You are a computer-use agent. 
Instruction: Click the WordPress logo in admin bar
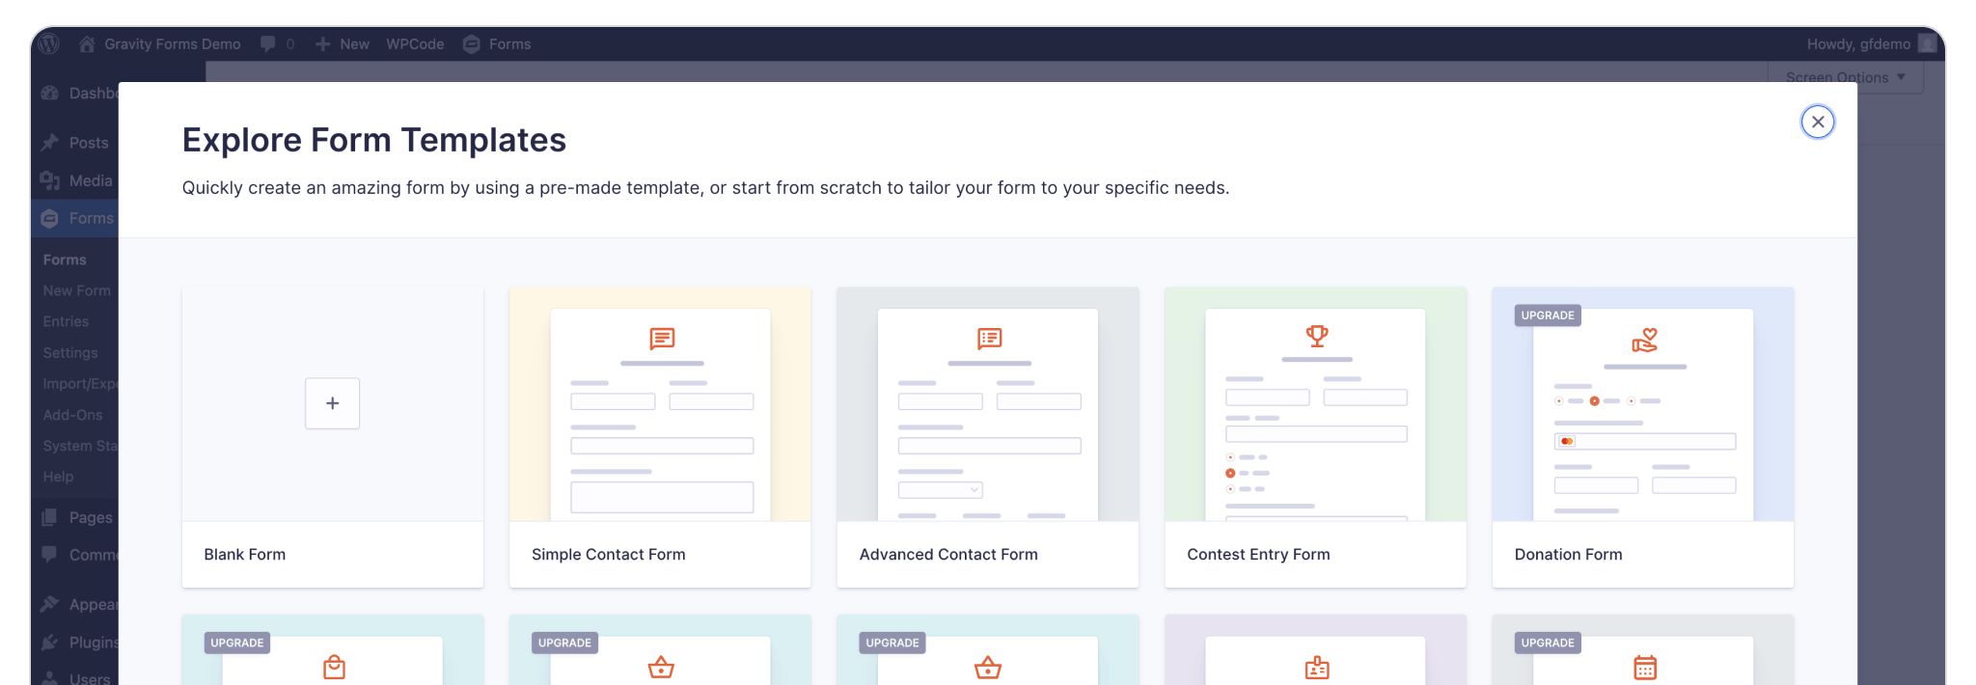pyautogui.click(x=49, y=44)
